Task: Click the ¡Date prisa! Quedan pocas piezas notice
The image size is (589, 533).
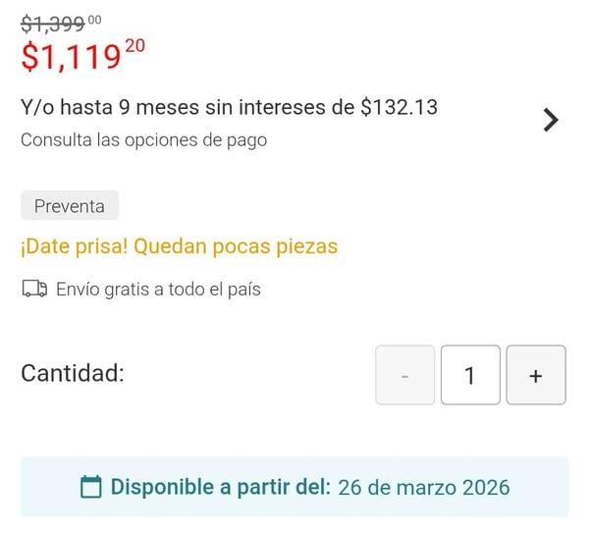Action: point(179,246)
